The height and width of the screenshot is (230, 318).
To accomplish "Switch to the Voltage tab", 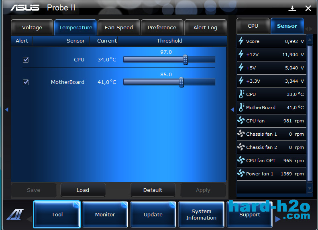I will coord(32,27).
